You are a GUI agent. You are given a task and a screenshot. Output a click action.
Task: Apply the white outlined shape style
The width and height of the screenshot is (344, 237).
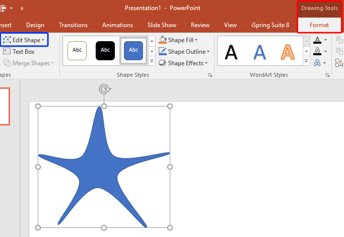point(77,50)
